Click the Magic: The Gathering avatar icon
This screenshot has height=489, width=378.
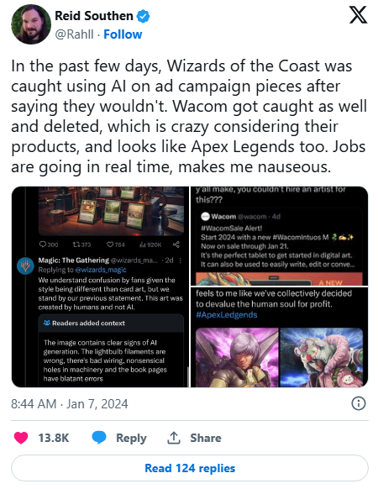pyautogui.click(x=25, y=266)
